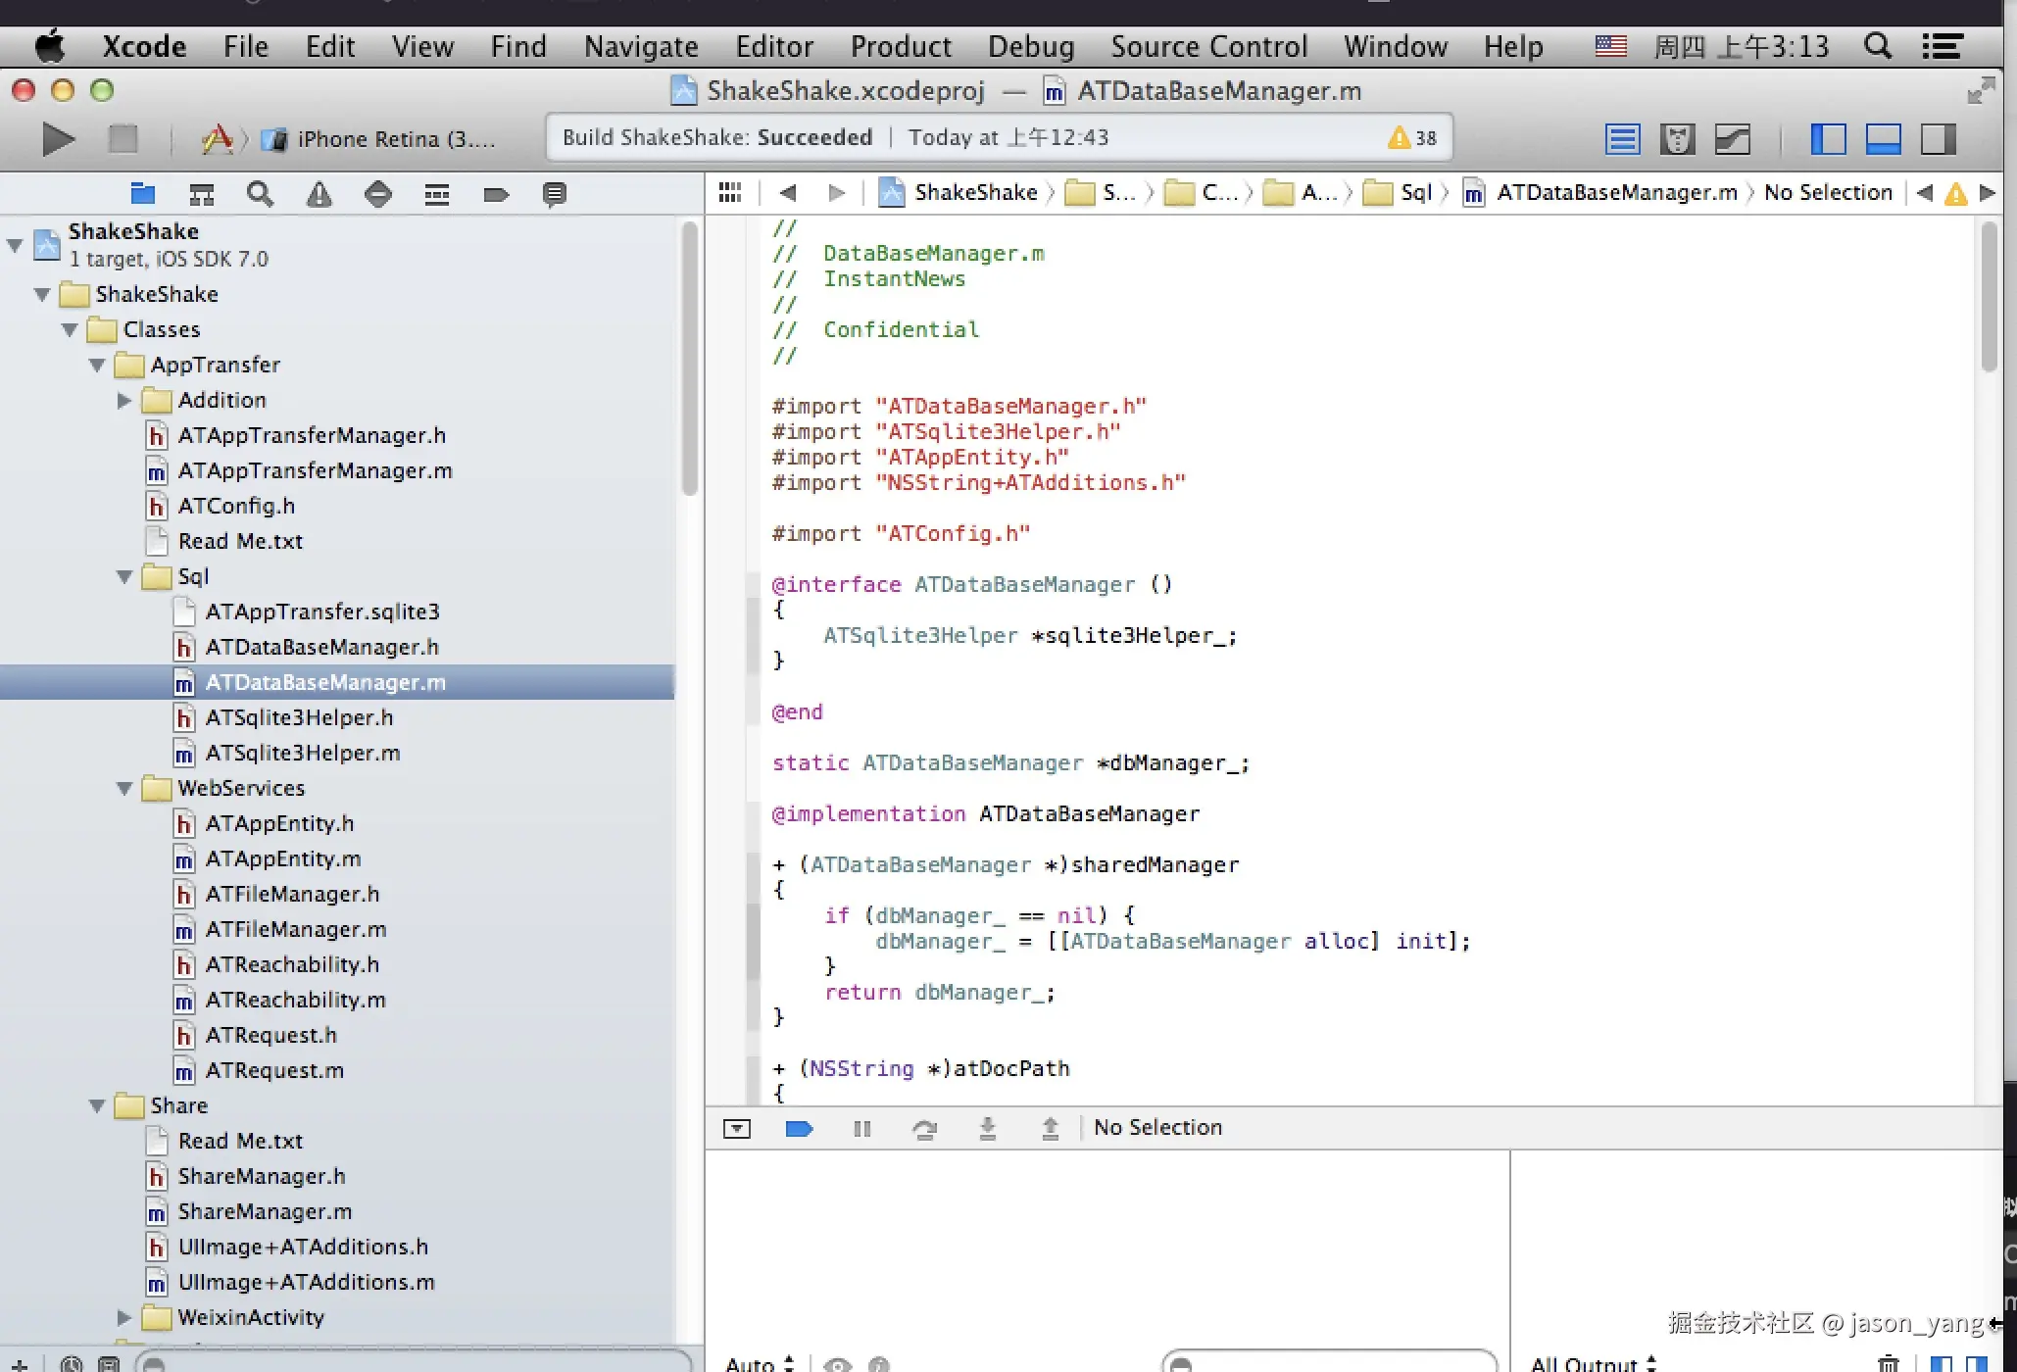Select the Assistant editor button
Screen dimensions: 2017x1372
pos(1677,139)
